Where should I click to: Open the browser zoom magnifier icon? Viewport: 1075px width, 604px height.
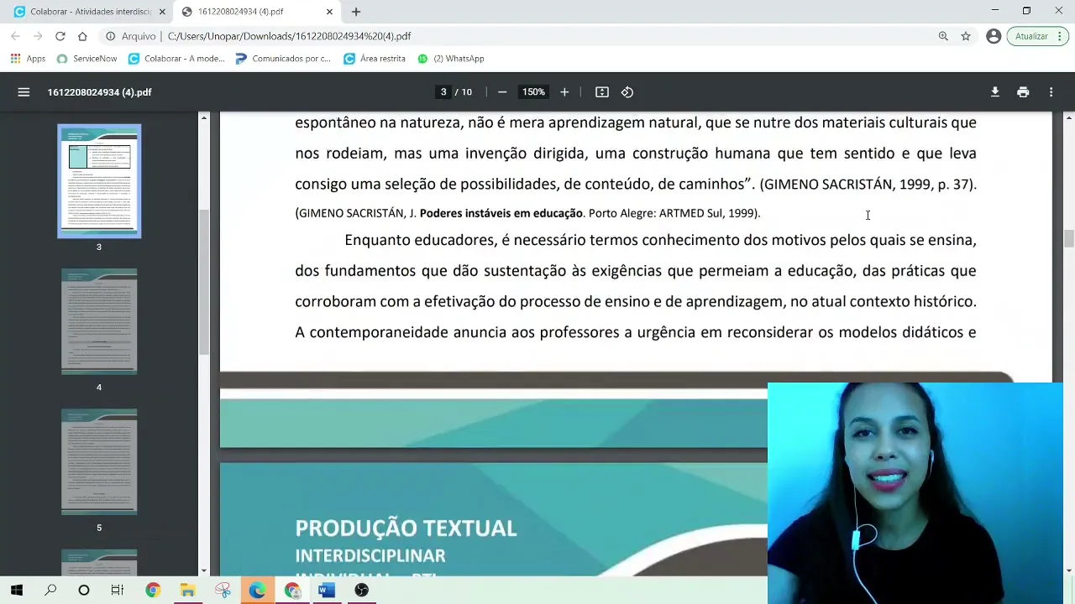[943, 36]
